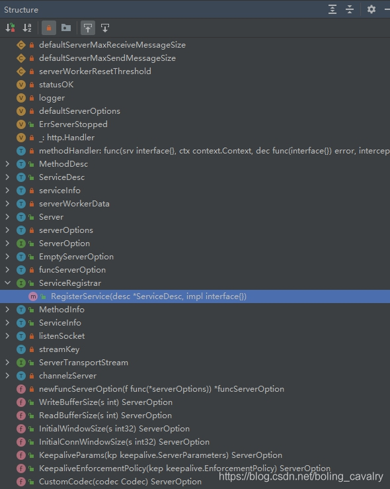This screenshot has width=390, height=489.
Task: Click variable icon of ErrServerStopped
Action: 21,124
